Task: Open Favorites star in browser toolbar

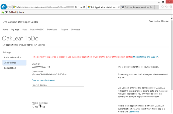Action: tap(167, 7)
